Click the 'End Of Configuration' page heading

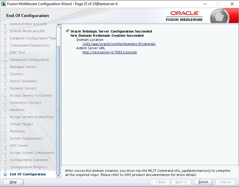point(27,16)
